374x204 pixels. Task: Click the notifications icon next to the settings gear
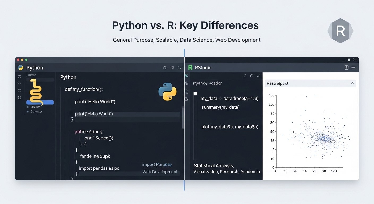point(172,67)
